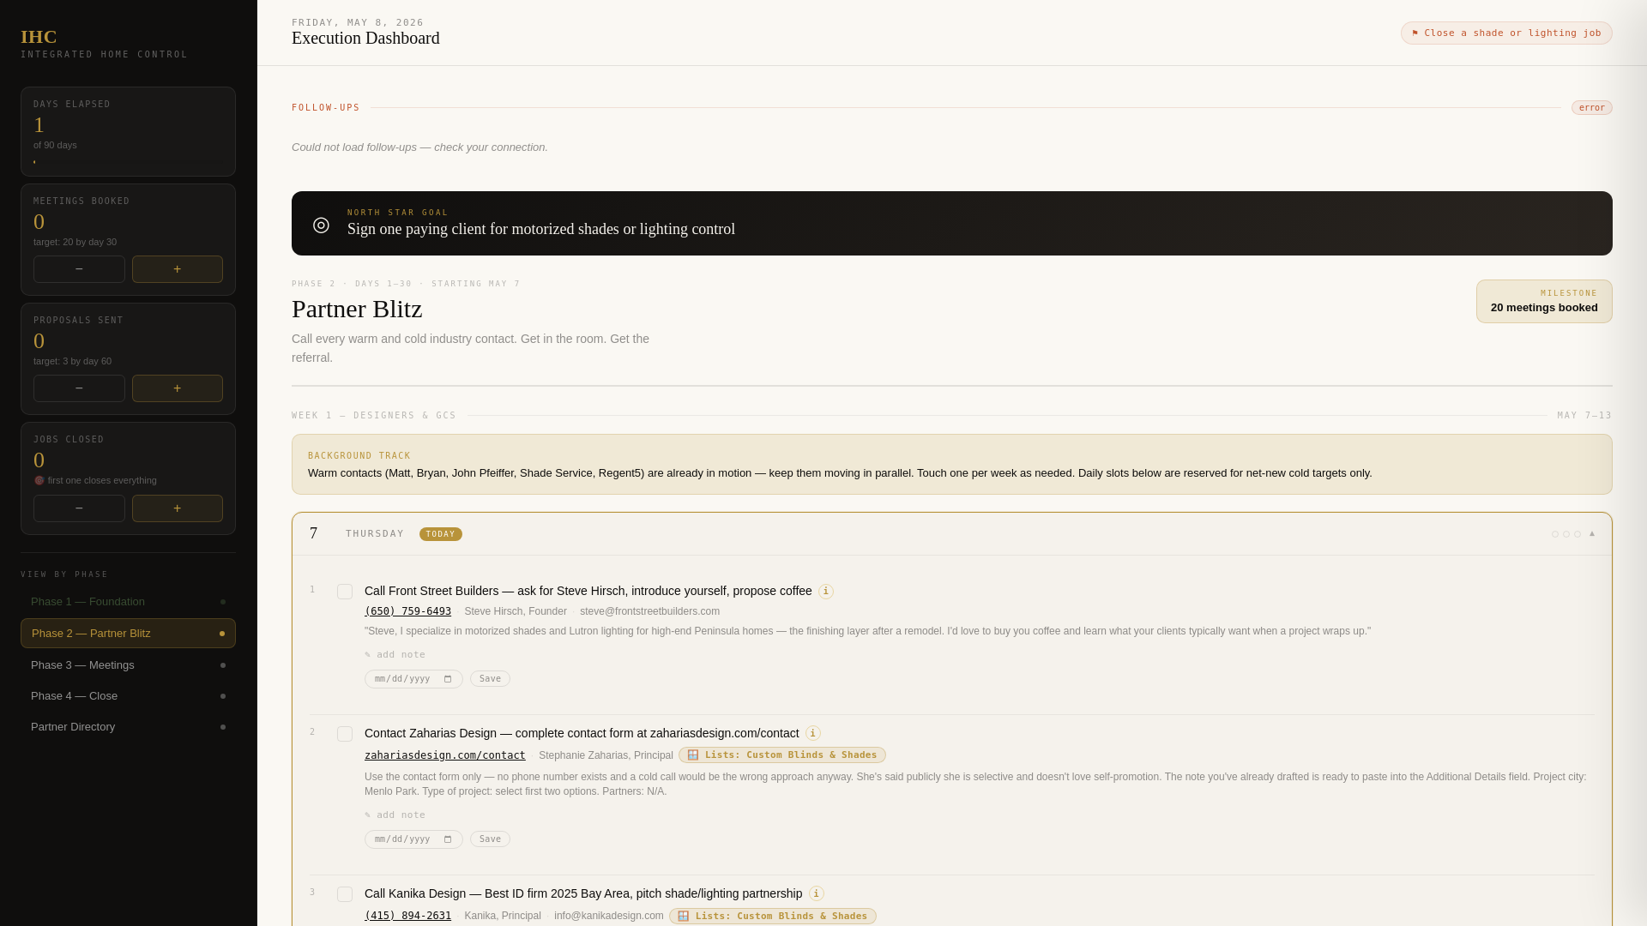Call Kanika Design phone number (415) 894-2631
1647x926 pixels.
[x=407, y=916]
